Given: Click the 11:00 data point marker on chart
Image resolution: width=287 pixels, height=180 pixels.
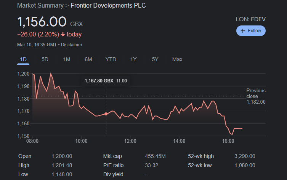Looking at the screenshot, I should 106,114.
